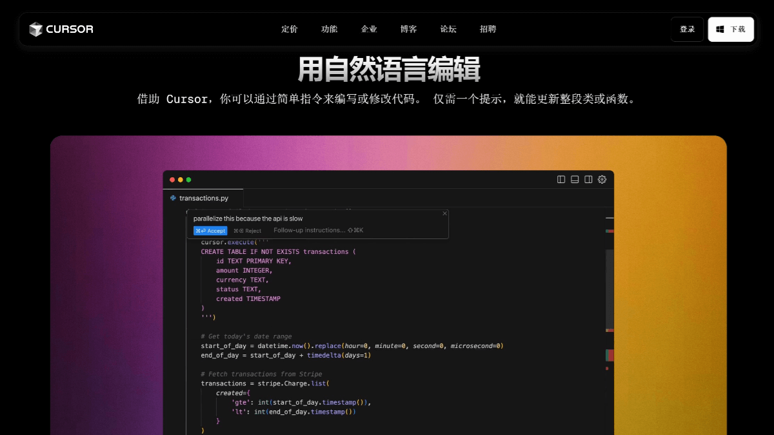Toggle the left sidebar layout icon
This screenshot has height=435, width=774.
[x=561, y=179]
